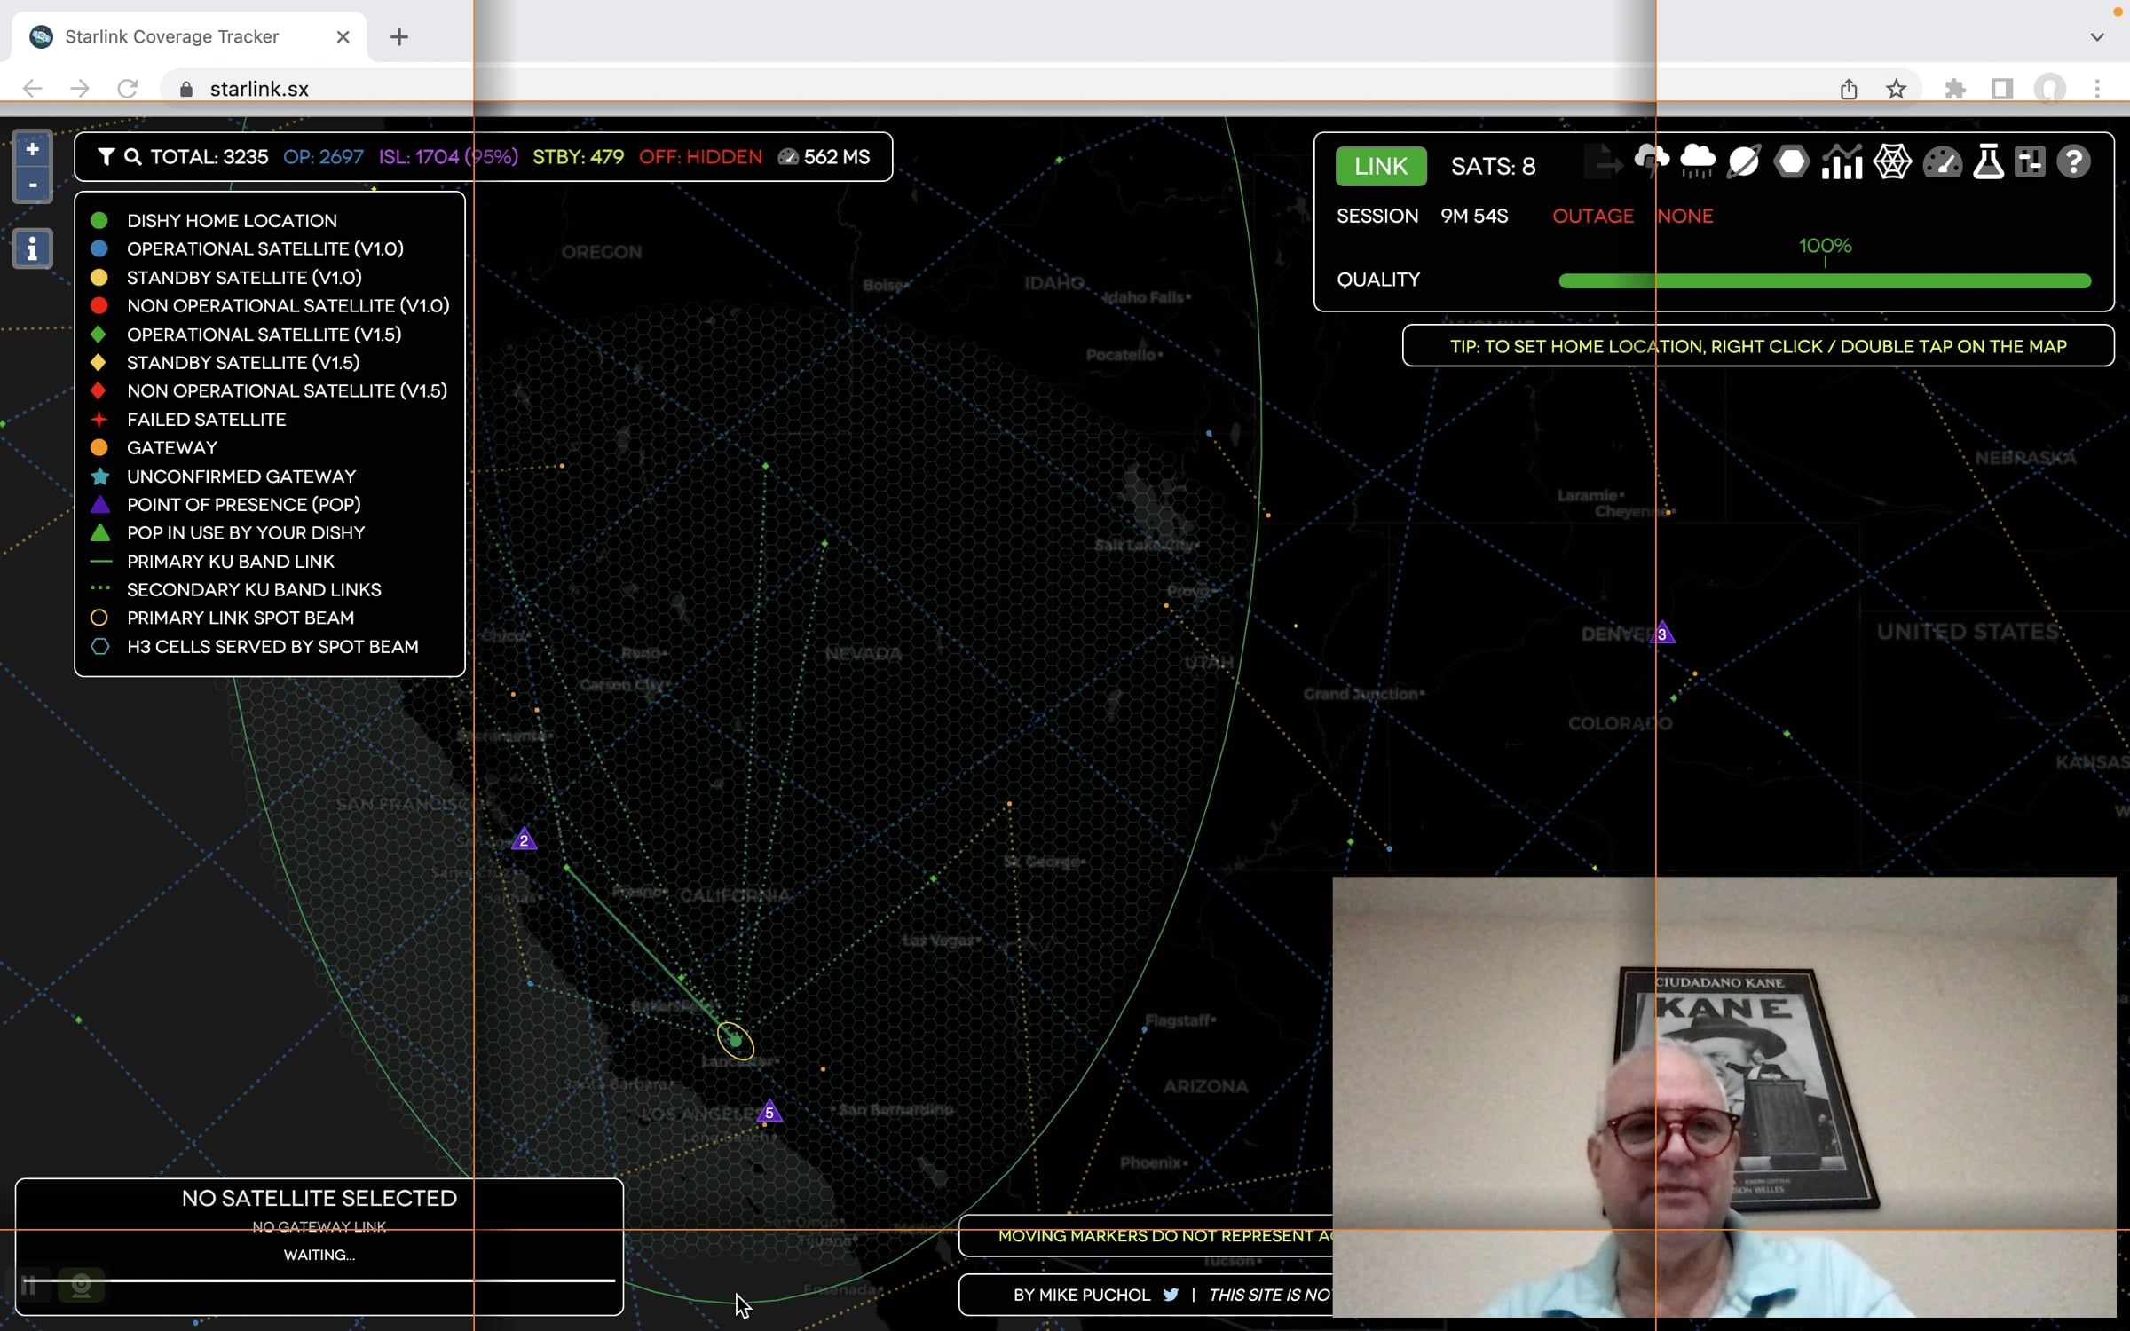Open the satellite search magnifier icon
2130x1331 pixels.
pyautogui.click(x=132, y=157)
